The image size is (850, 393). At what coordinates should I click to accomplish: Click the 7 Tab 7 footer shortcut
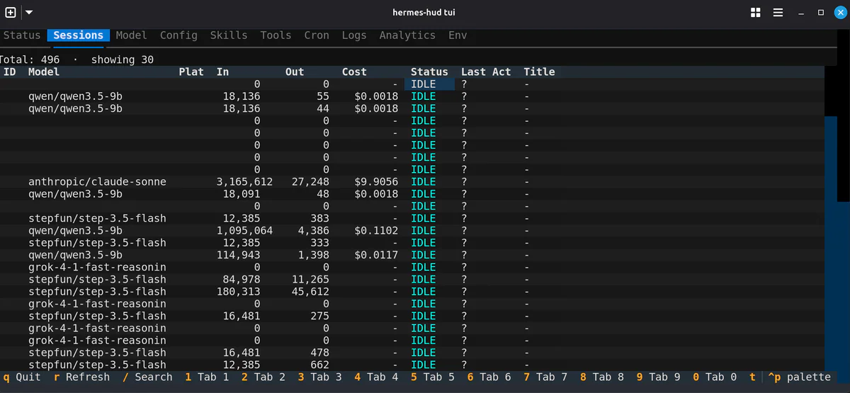(545, 377)
